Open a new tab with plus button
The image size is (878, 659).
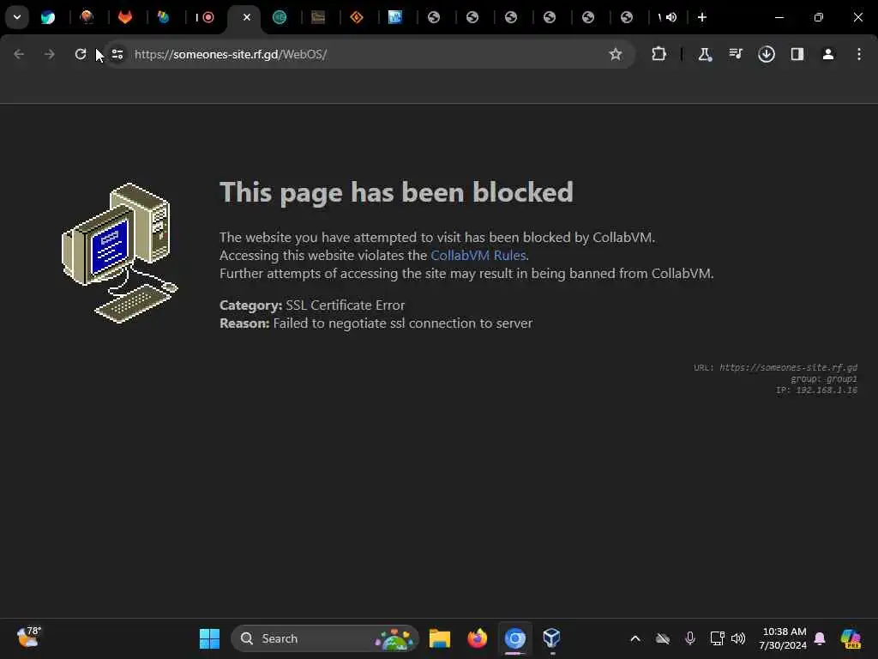(x=702, y=17)
